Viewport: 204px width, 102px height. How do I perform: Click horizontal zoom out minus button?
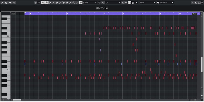tap(191, 100)
